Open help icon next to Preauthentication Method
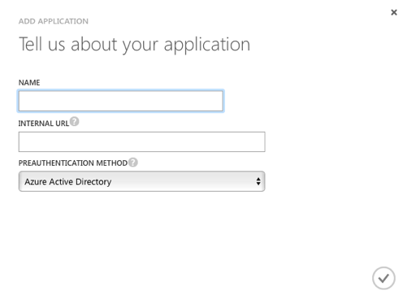This screenshot has height=300, width=403. click(x=133, y=163)
